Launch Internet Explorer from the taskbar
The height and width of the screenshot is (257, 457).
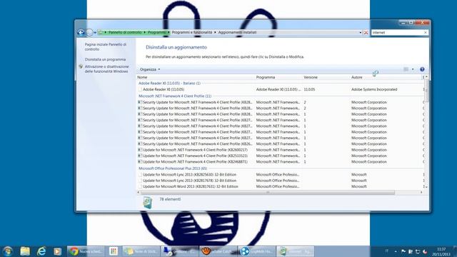[41, 251]
